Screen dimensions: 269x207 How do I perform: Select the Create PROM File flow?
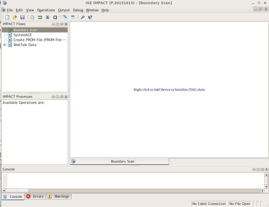pos(39,40)
